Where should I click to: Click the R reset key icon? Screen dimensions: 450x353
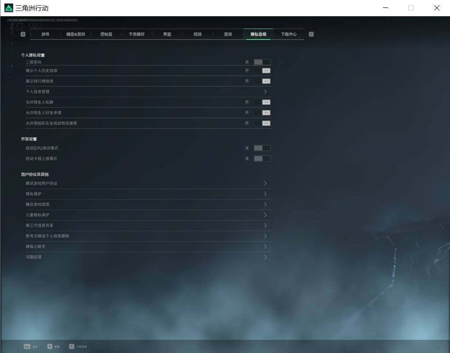coord(50,346)
